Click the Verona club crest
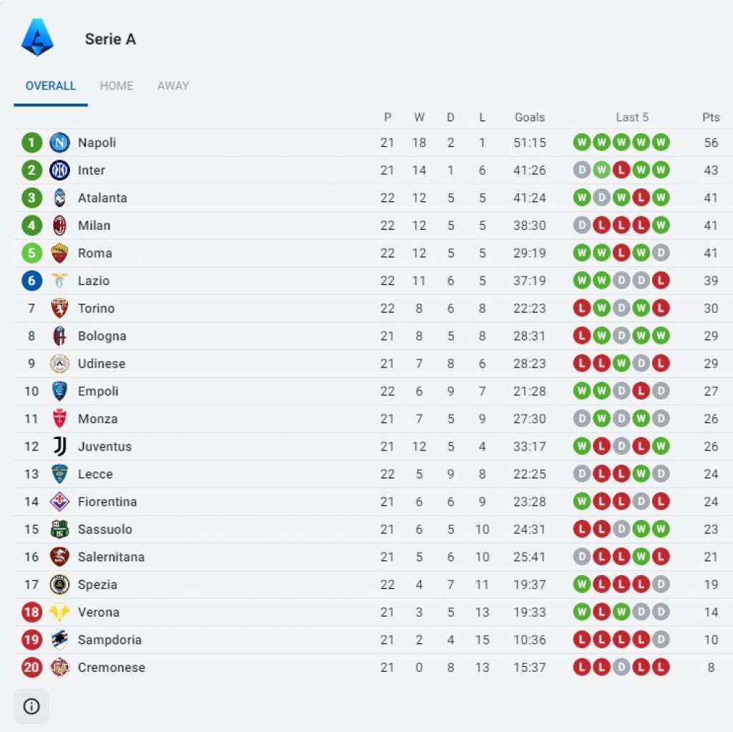Viewport: 733px width, 732px height. pyautogui.click(x=59, y=612)
